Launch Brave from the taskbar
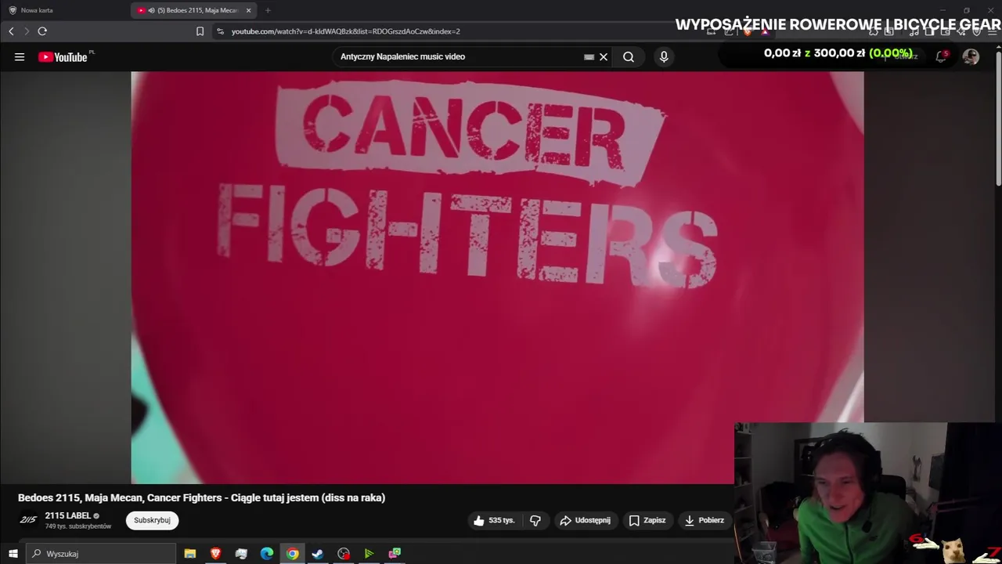Screen dimensions: 1002x564 click(215, 554)
